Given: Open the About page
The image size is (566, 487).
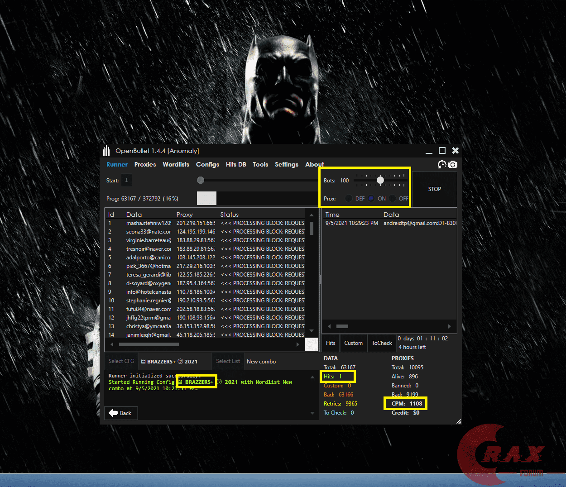Looking at the screenshot, I should [315, 164].
